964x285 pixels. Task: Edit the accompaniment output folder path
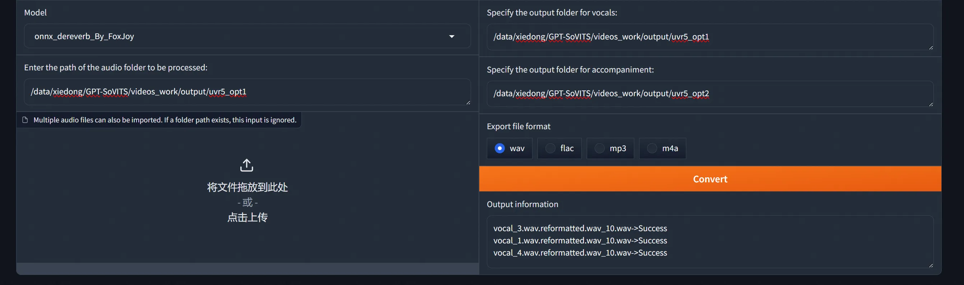(x=710, y=93)
